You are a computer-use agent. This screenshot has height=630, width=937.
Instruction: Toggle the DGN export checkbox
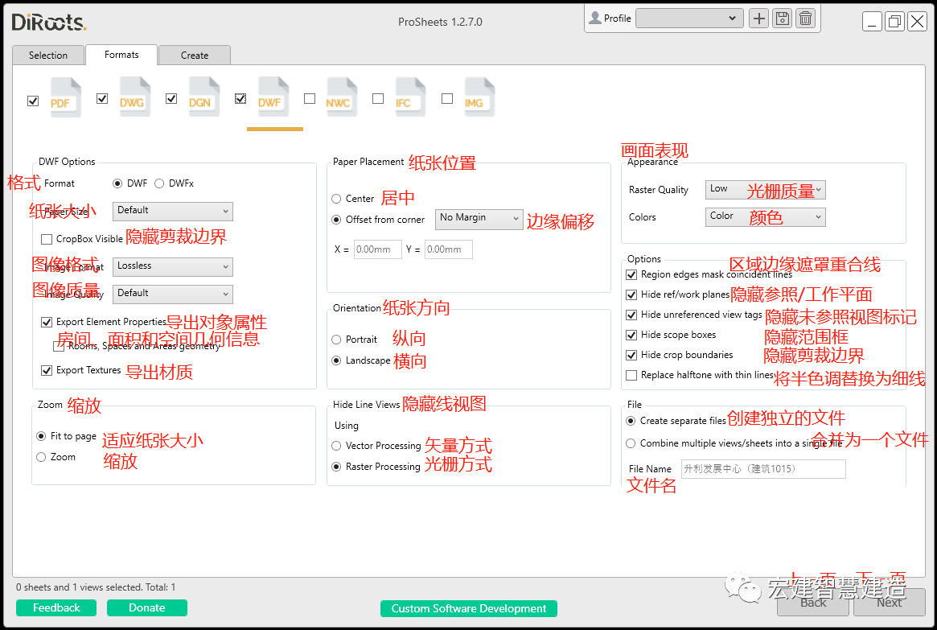[171, 99]
